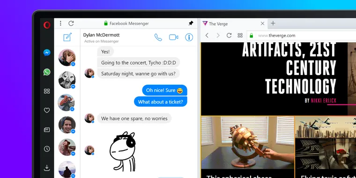The height and width of the screenshot is (178, 356).
Task: Click 'Facebook Messenger' panel title
Action: coord(129,23)
